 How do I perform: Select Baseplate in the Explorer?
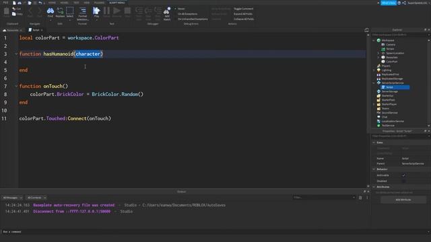click(x=392, y=57)
